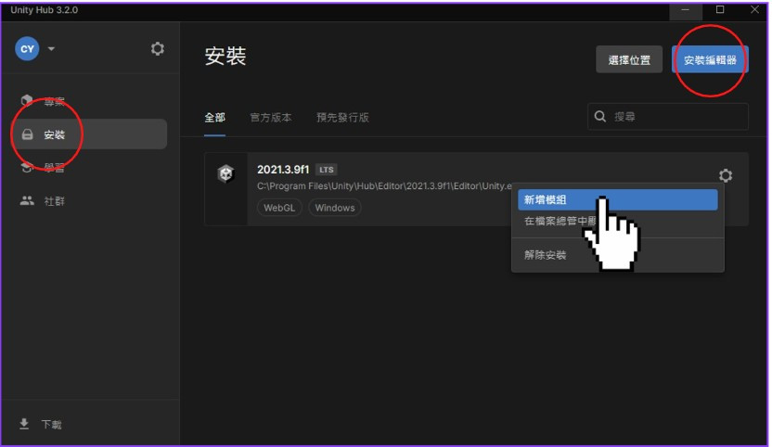
Task: Expand the account dropdown arrow
Action: pos(51,49)
